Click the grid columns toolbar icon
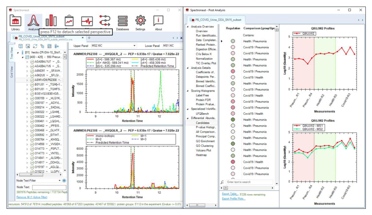372x215 pixels. coord(49,46)
